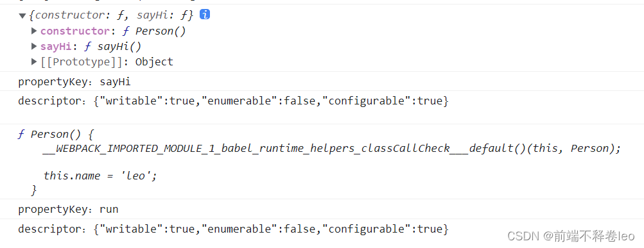
Task: Select the purple constructor property key
Action: tap(74, 31)
